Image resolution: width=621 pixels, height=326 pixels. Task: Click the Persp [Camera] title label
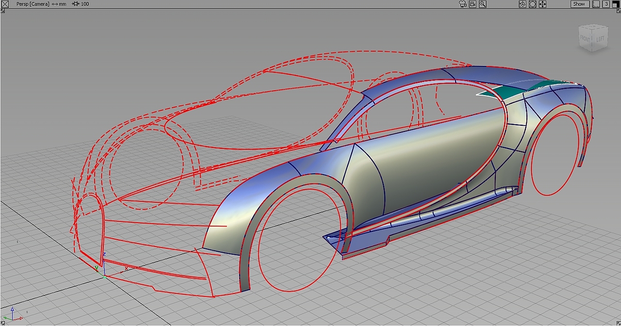pos(33,4)
